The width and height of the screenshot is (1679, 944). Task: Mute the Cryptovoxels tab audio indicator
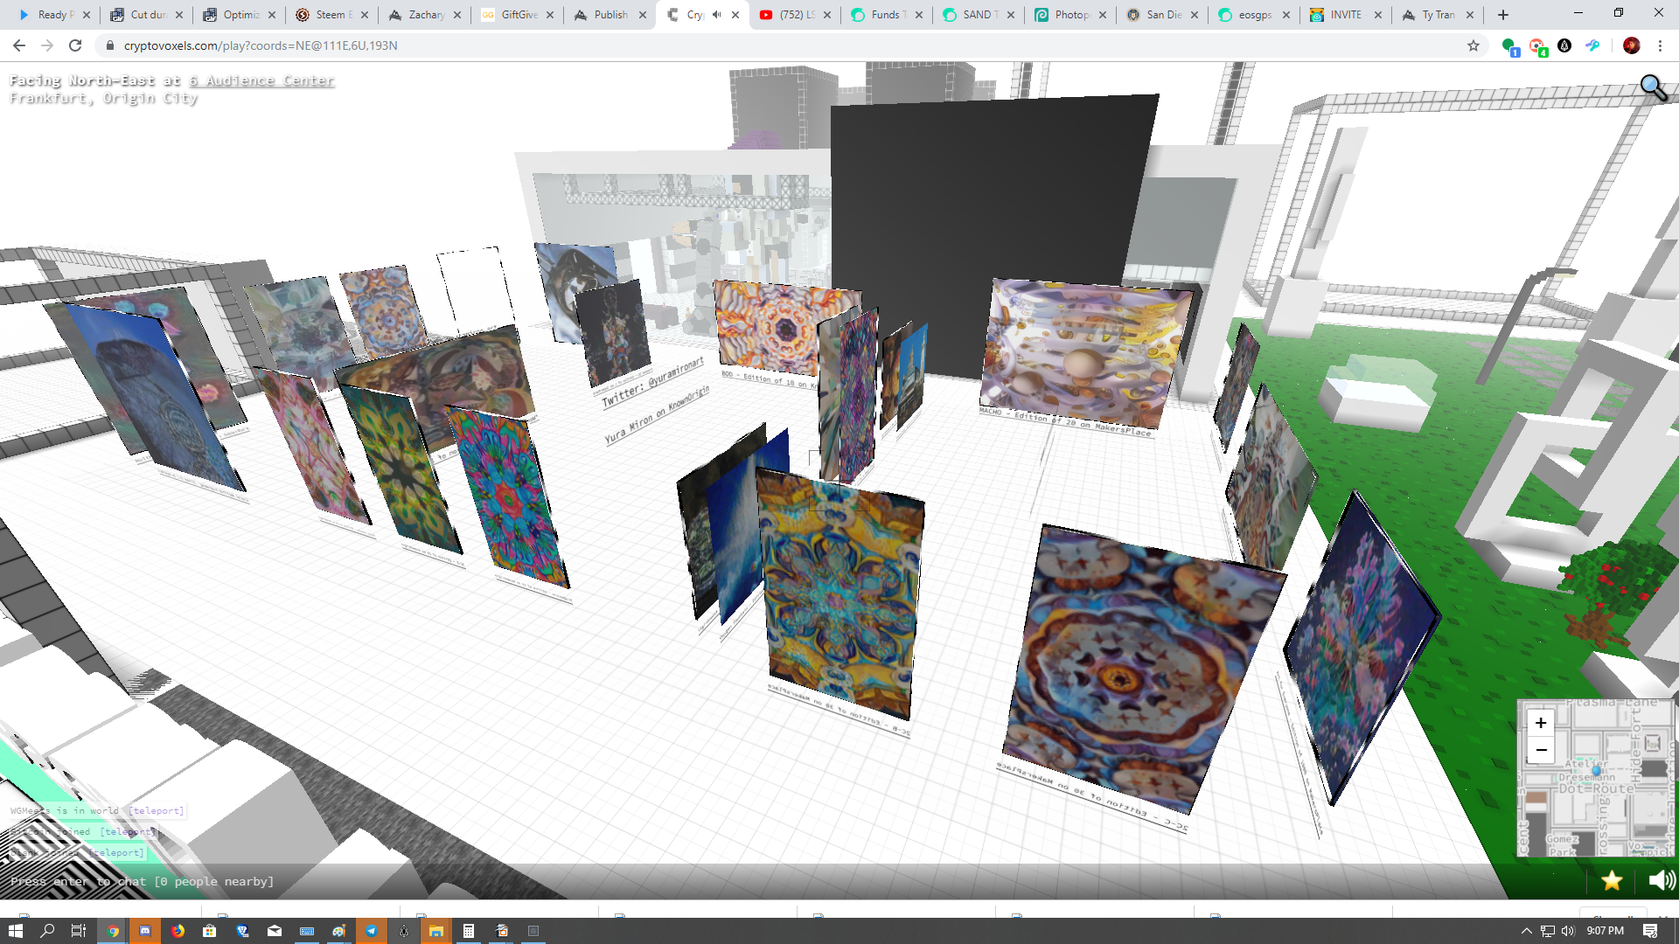click(716, 15)
